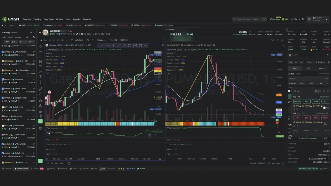Image resolution: width=331 pixels, height=186 pixels.
Task: Click Add in the Tracking panel
Action: click(4, 37)
